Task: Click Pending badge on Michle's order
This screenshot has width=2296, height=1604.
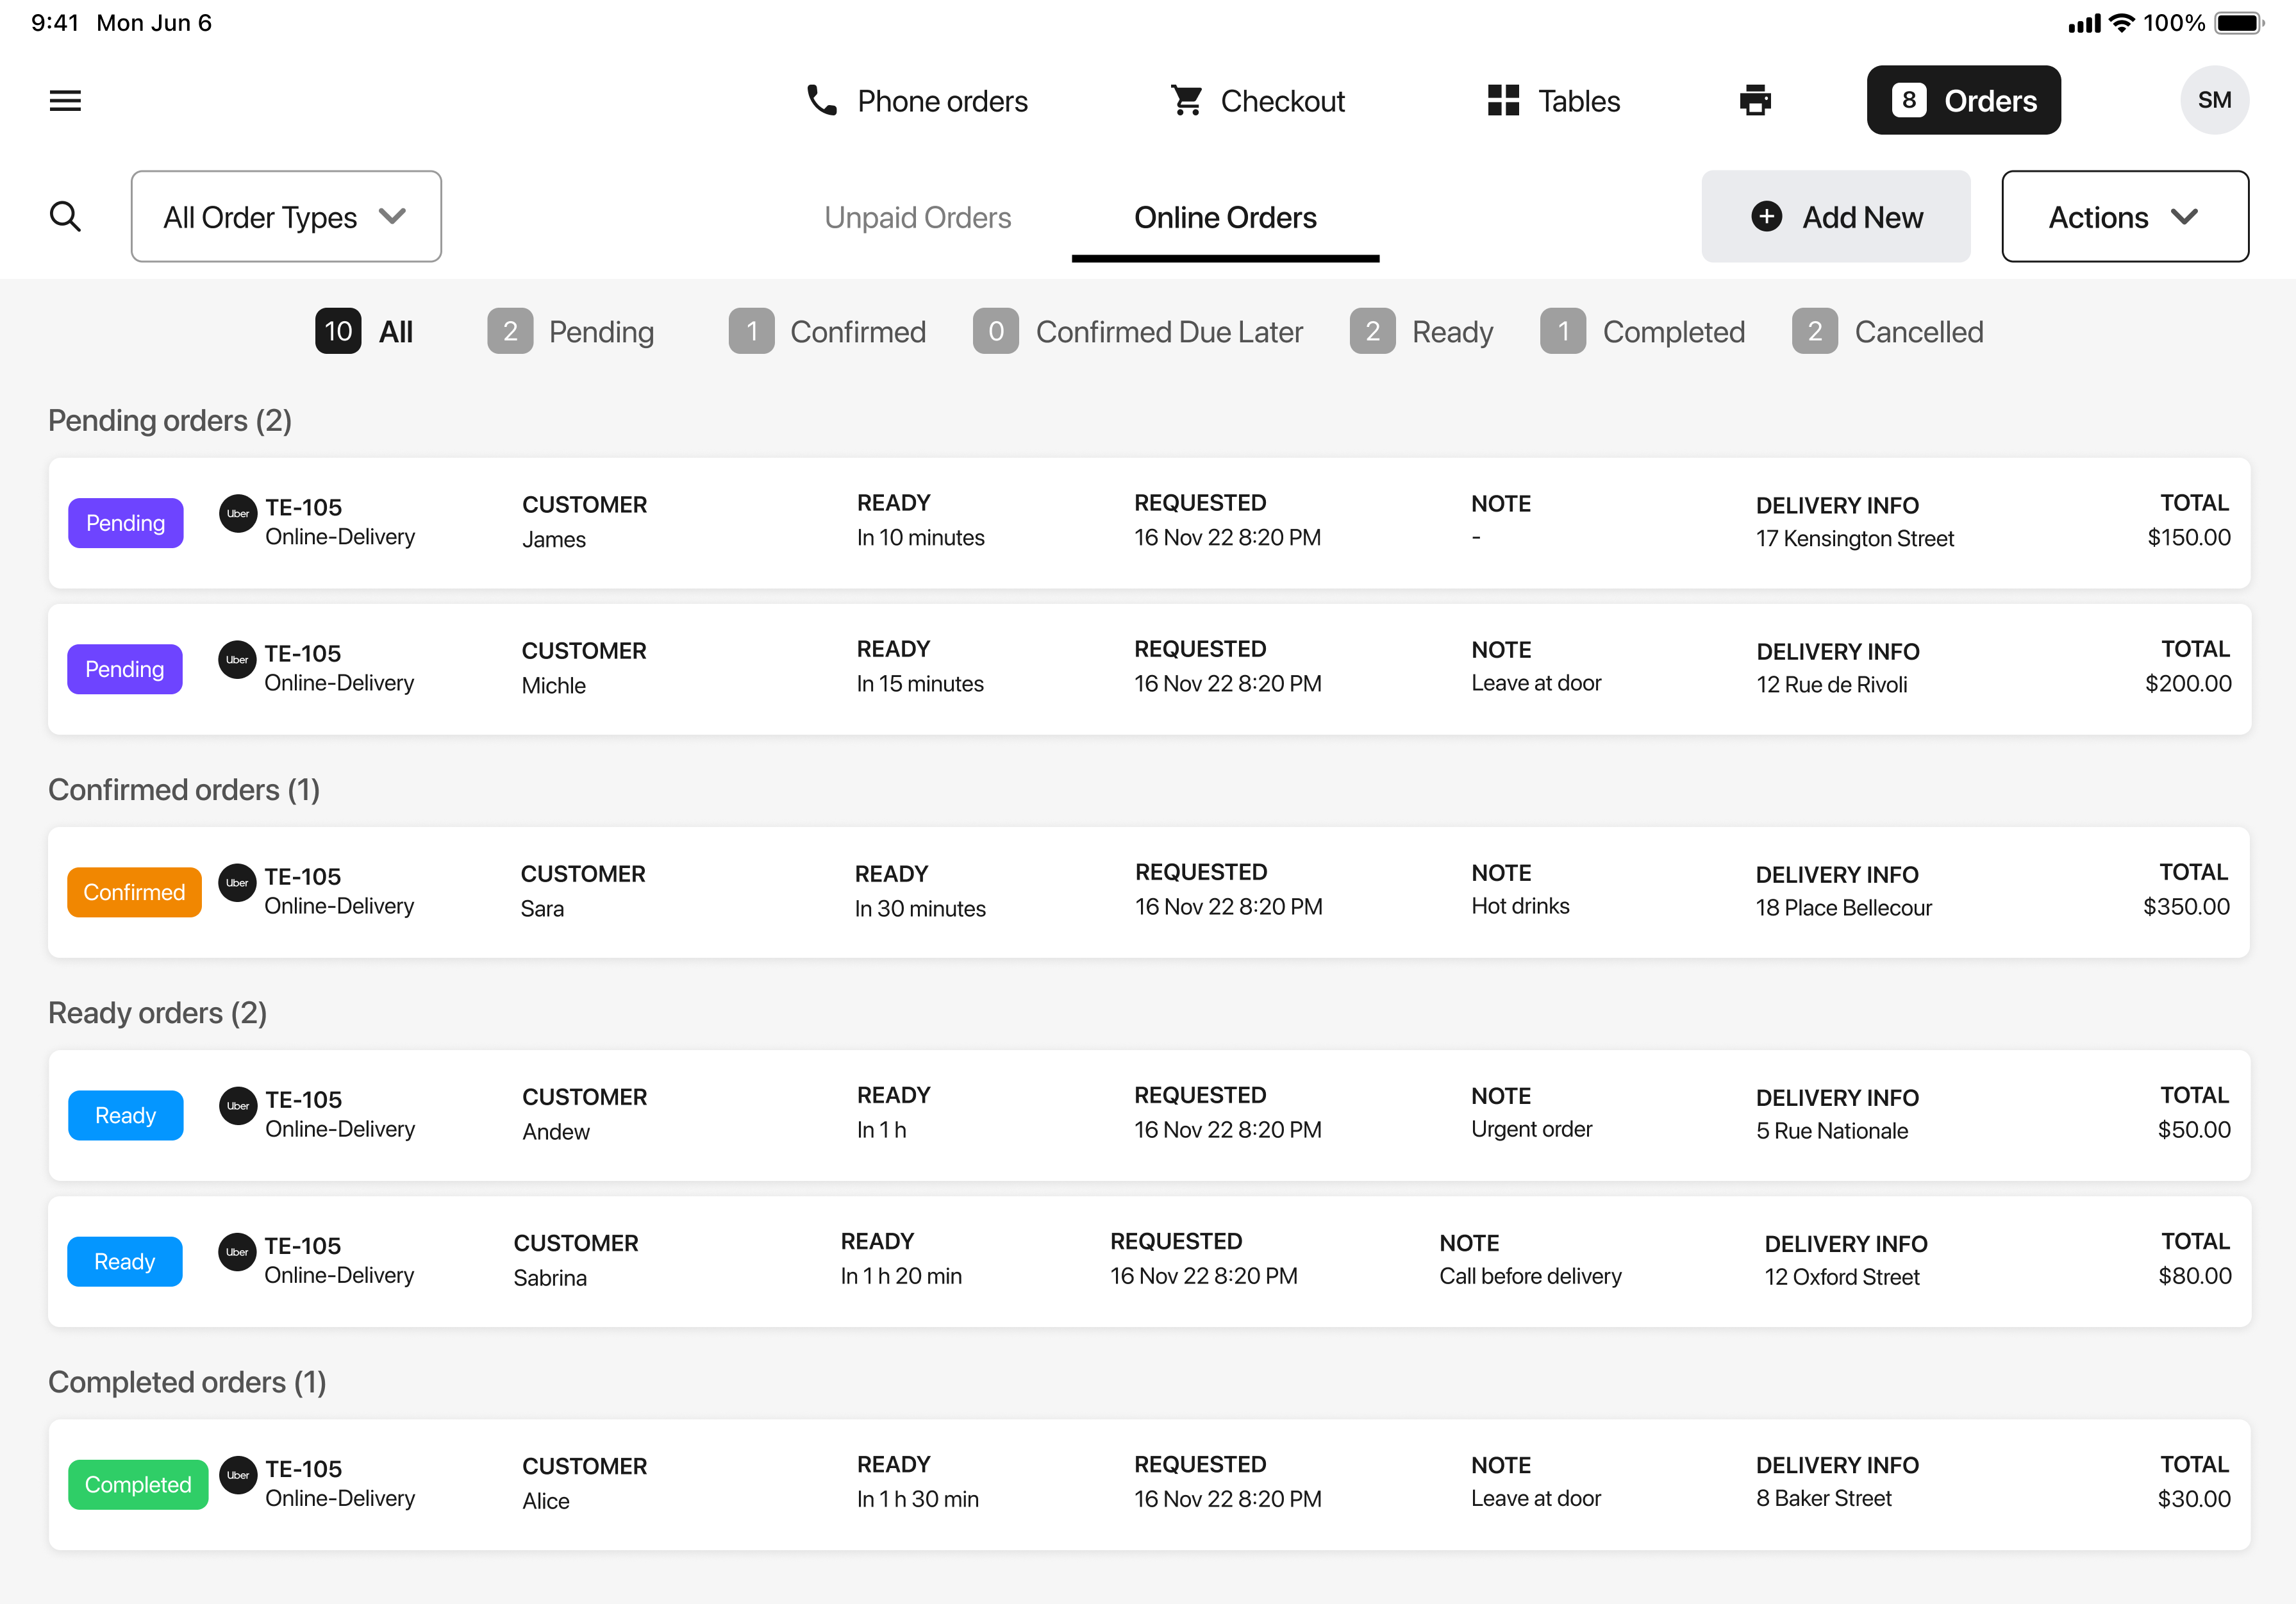Action: click(125, 669)
